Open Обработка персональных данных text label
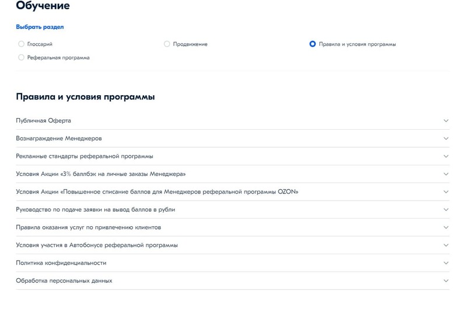The height and width of the screenshot is (315, 467). click(x=64, y=281)
